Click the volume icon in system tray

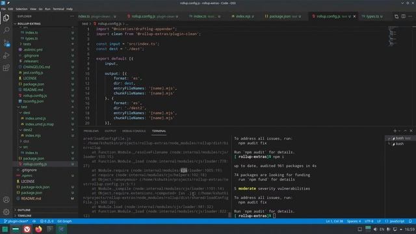(x=375, y=229)
